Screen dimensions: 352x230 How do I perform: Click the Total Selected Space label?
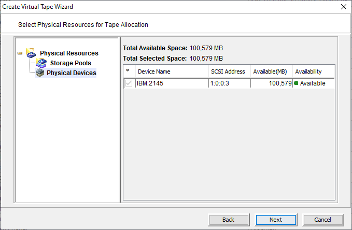[x=154, y=59]
